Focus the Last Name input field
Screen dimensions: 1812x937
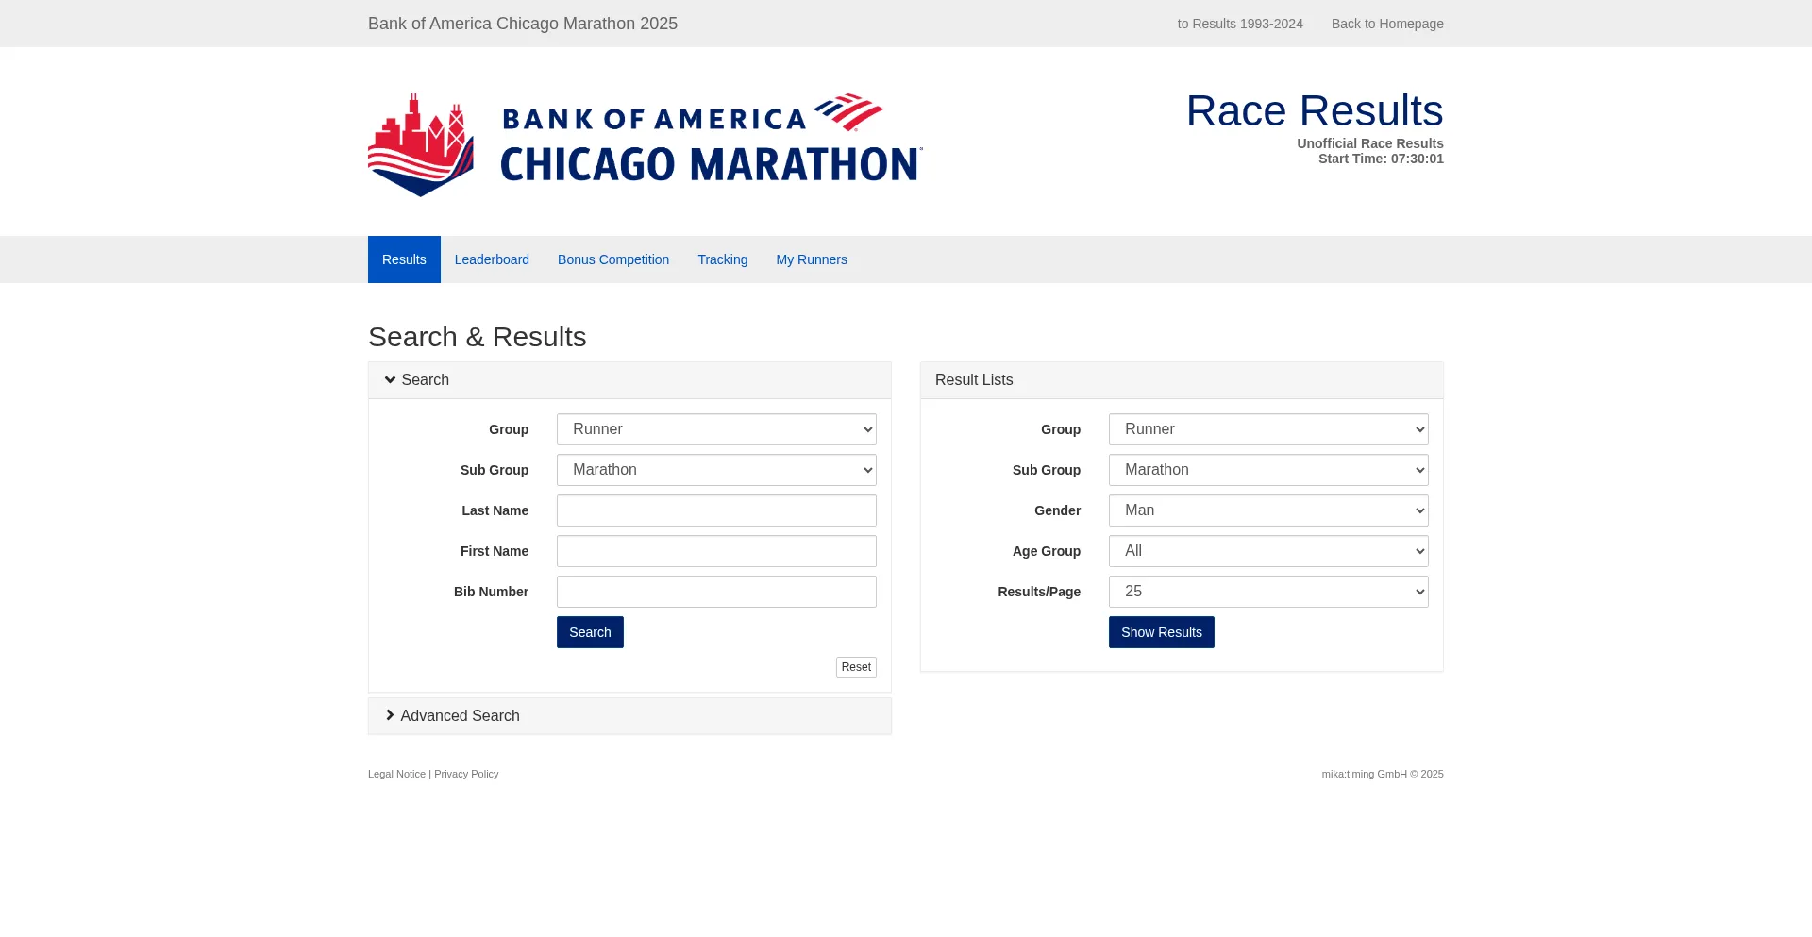pos(716,510)
